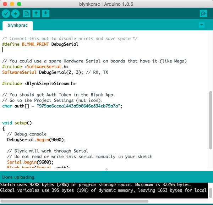
Task: Click console line "Sketch uses 9288 bytes"
Action: click(96, 185)
